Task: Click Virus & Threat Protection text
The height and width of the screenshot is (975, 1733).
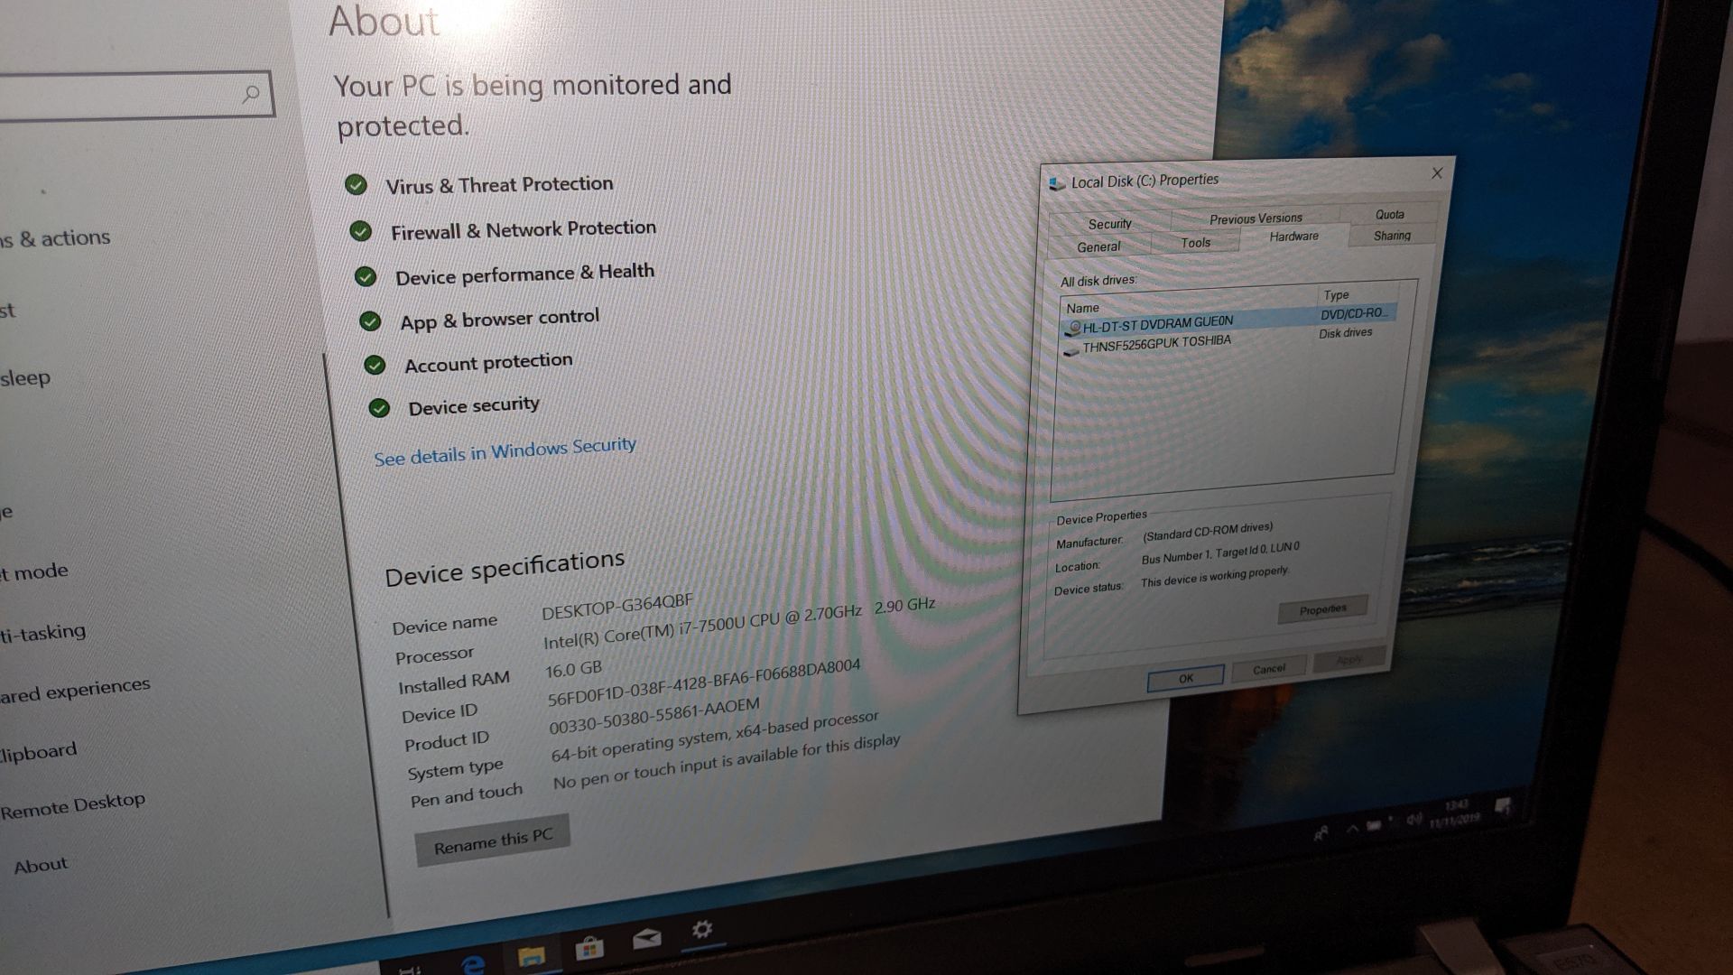Action: [499, 184]
